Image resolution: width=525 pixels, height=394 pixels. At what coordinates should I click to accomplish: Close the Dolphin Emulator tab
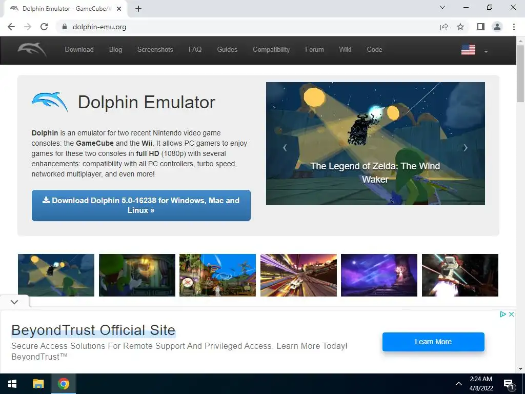pos(119,9)
